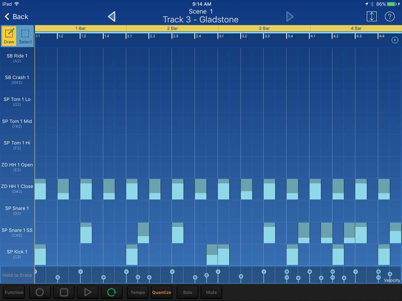Click timeline marker 3.4

290,36
